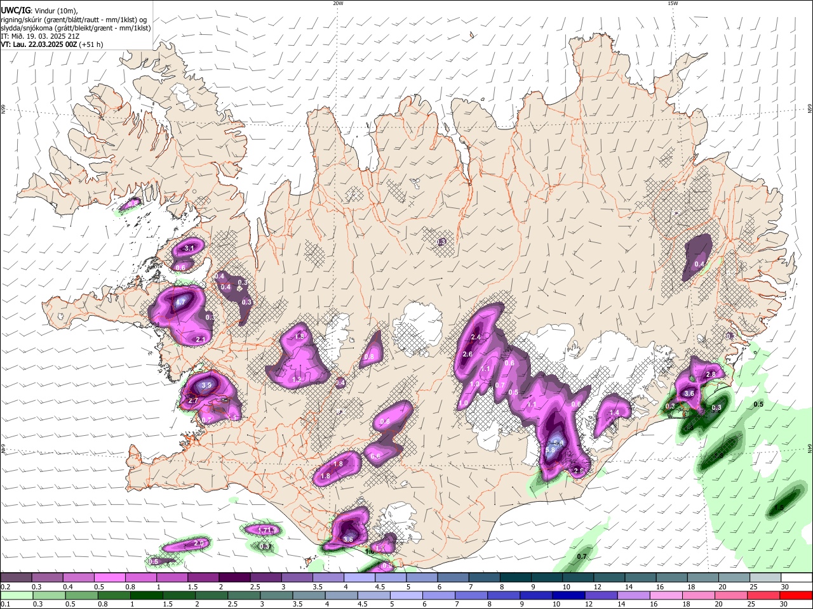Click the 2.8 value near east coast
The height and width of the screenshot is (609, 813).
click(x=711, y=375)
